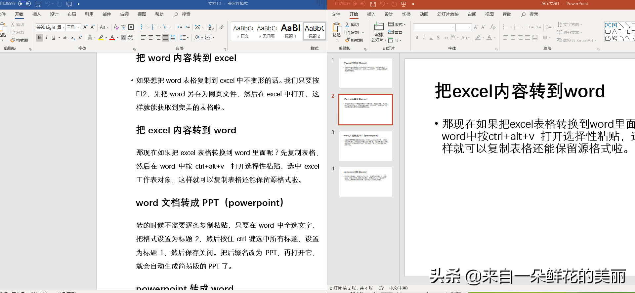Image resolution: width=635 pixels, height=293 pixels.
Task: Open Word's Mailings (邮件) tab
Action: point(107,14)
